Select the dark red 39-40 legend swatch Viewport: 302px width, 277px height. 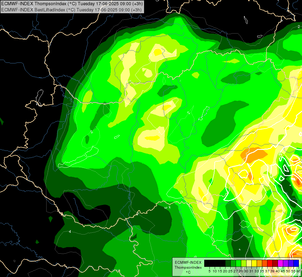coord(275,263)
